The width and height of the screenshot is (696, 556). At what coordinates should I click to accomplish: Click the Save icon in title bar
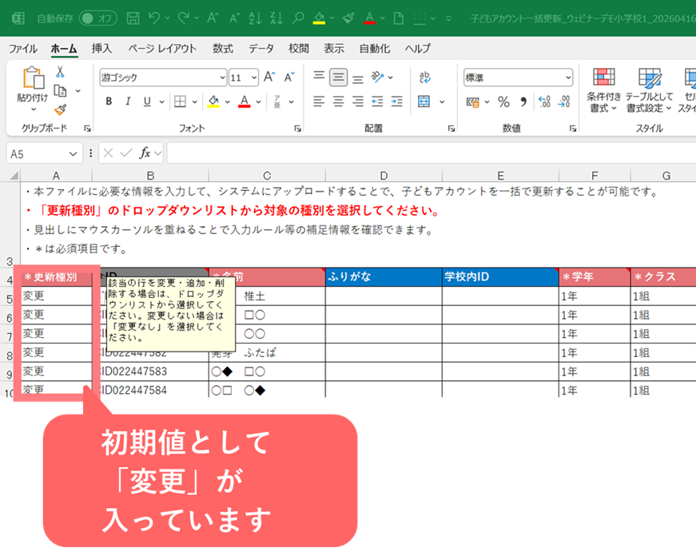[133, 18]
